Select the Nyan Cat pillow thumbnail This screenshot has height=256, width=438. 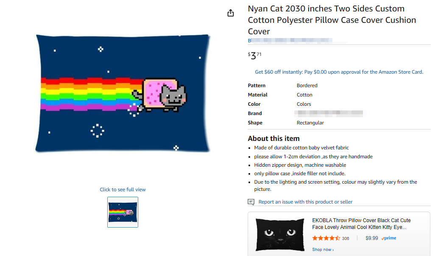(x=123, y=212)
